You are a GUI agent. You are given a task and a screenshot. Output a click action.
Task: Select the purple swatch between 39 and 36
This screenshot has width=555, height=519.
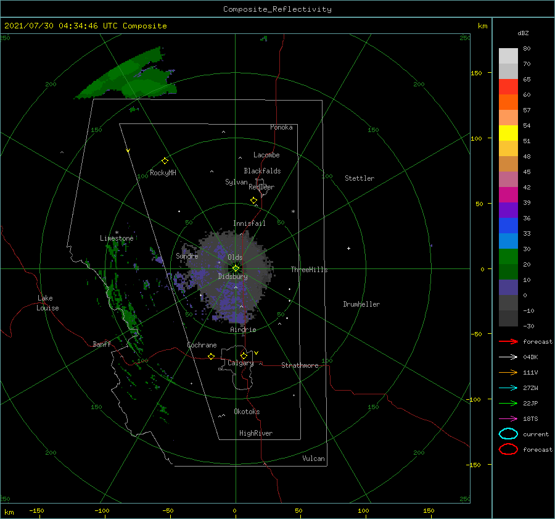click(508, 210)
